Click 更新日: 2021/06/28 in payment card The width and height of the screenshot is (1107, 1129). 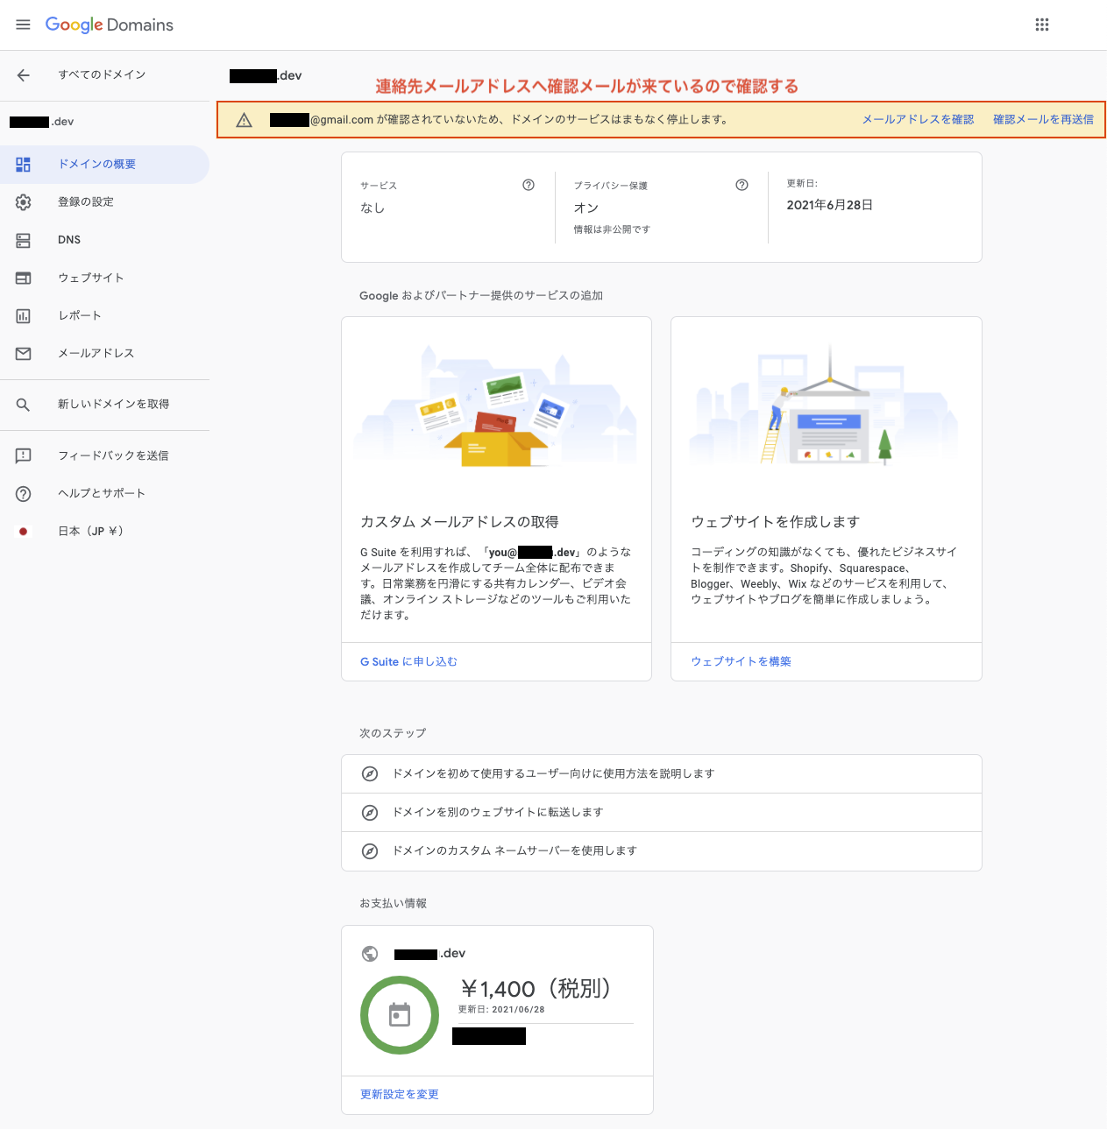(x=501, y=1010)
